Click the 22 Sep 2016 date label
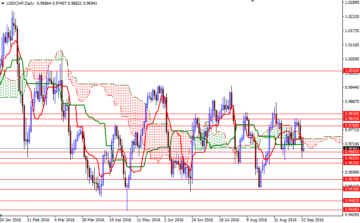Viewport: 360px width, 223px height. pyautogui.click(x=312, y=220)
